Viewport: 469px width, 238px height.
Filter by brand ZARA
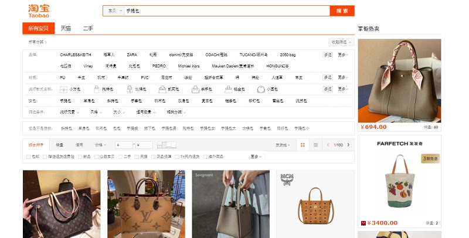point(132,55)
